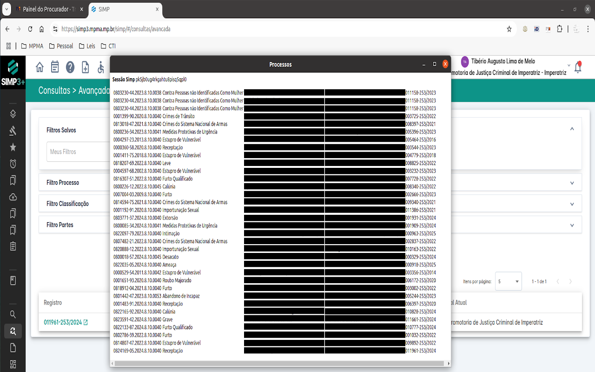
Task: Open the help question mark icon
Action: (70, 67)
